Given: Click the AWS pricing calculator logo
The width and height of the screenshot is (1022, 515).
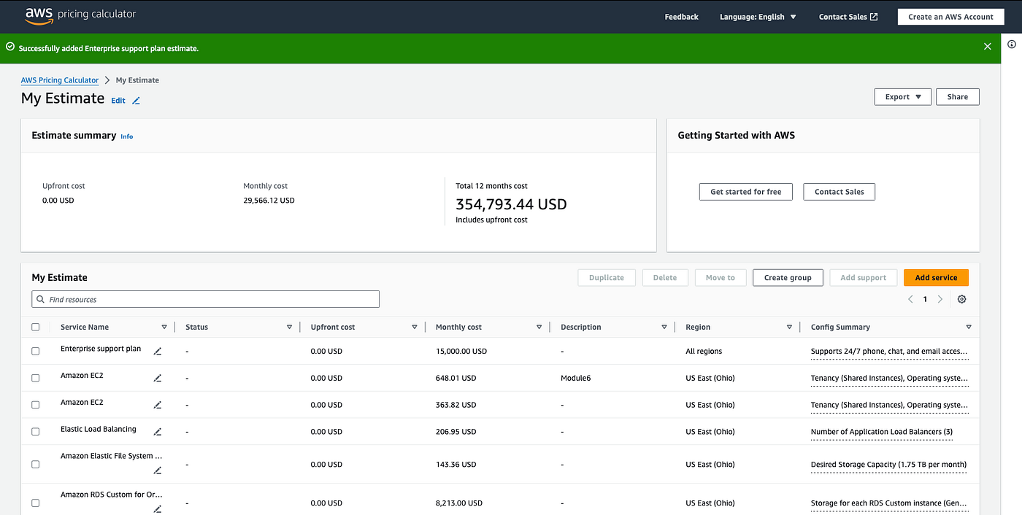Looking at the screenshot, I should (80, 15).
